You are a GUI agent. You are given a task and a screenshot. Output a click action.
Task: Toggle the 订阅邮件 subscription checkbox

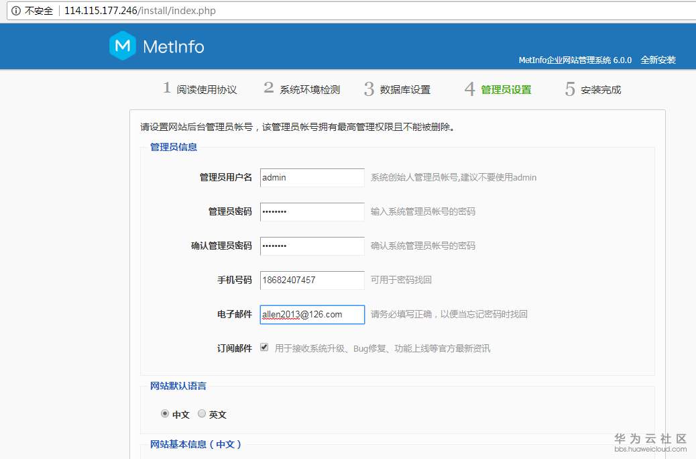pos(264,348)
